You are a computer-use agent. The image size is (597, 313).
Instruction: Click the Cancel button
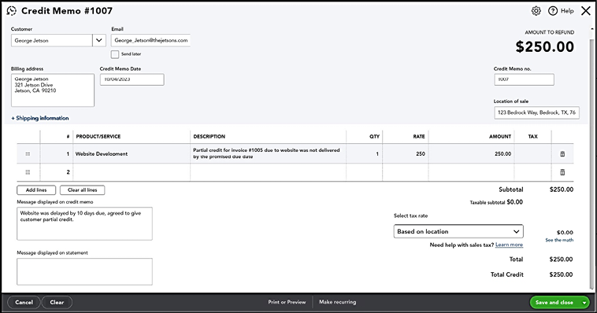[x=24, y=302]
